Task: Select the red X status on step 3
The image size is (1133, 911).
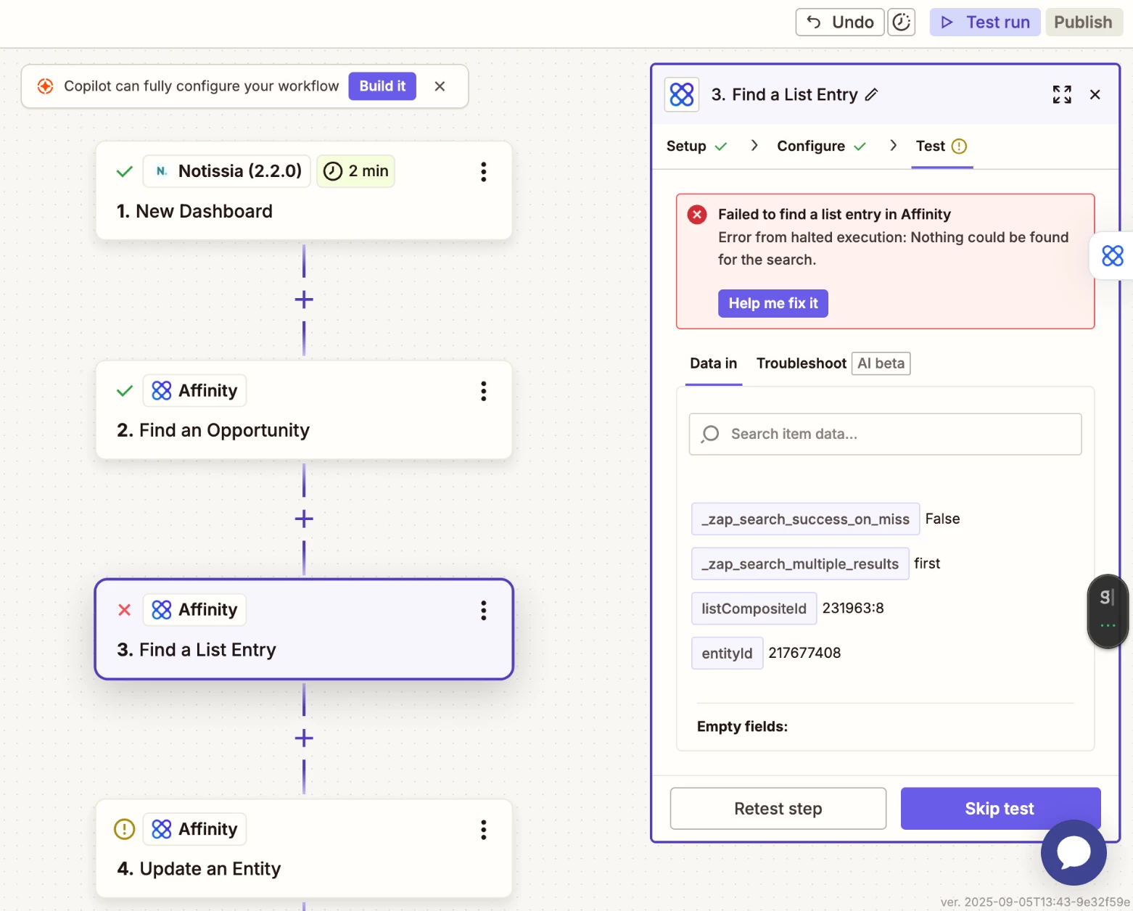Action: (x=124, y=610)
